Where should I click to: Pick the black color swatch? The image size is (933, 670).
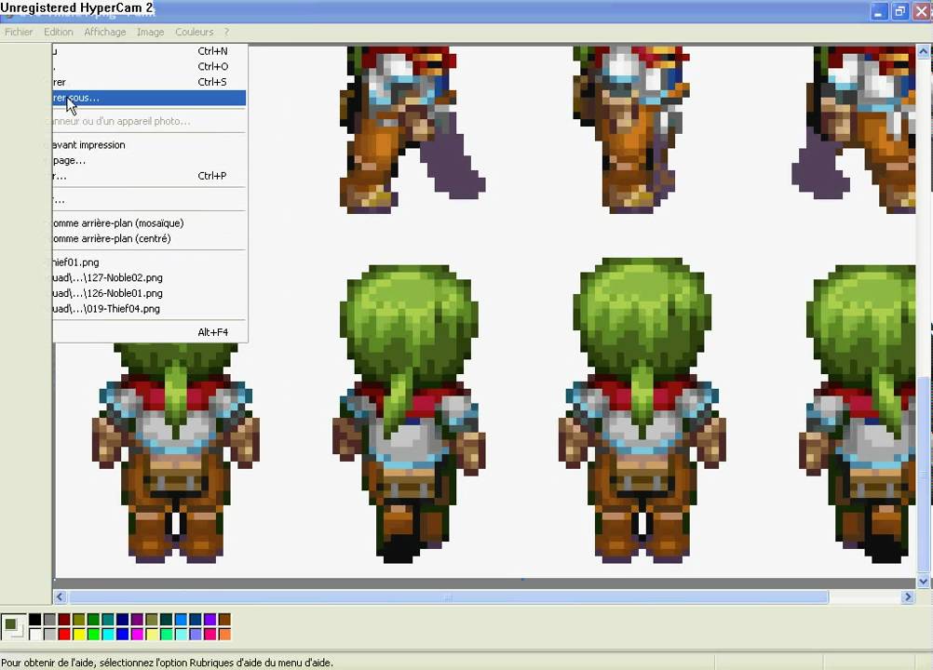[x=35, y=620]
